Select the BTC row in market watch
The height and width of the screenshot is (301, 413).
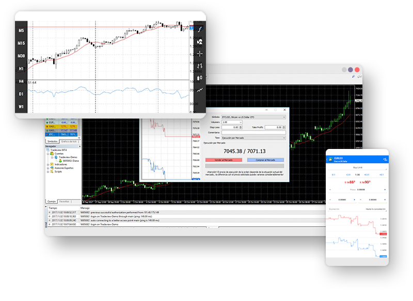pyautogui.click(x=61, y=135)
